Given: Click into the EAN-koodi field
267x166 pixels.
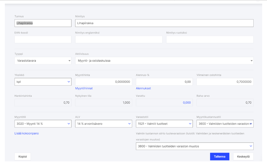Looking at the screenshot, I should [43, 39].
